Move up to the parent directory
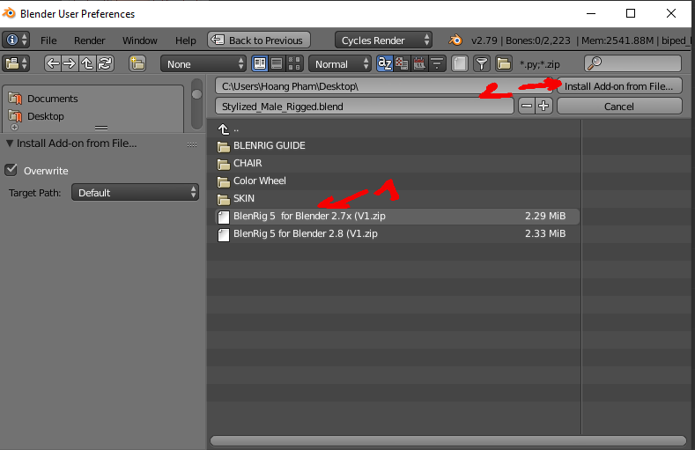This screenshot has width=695, height=450. (87, 63)
